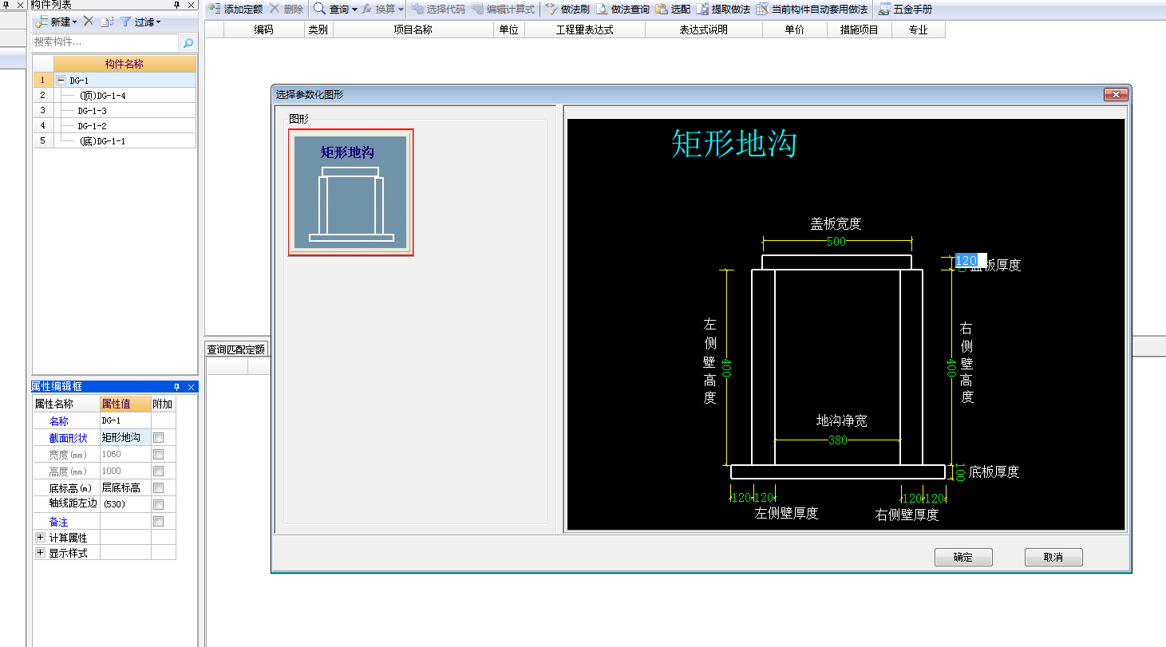Pin the 属性编辑框 panel

(x=177, y=387)
